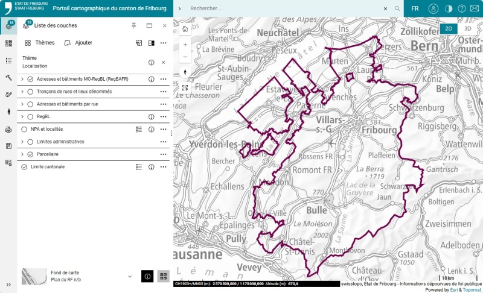Click the Rechercher search field
The height and width of the screenshot is (293, 483).
(x=284, y=9)
